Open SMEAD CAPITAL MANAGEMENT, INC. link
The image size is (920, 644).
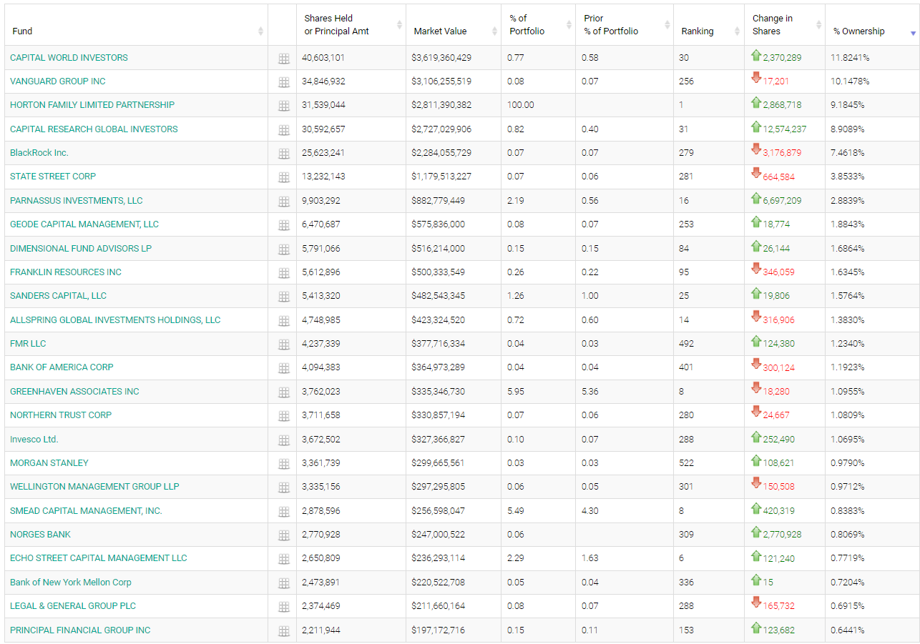(86, 511)
